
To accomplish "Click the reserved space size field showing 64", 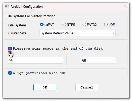I will [x=35, y=60].
